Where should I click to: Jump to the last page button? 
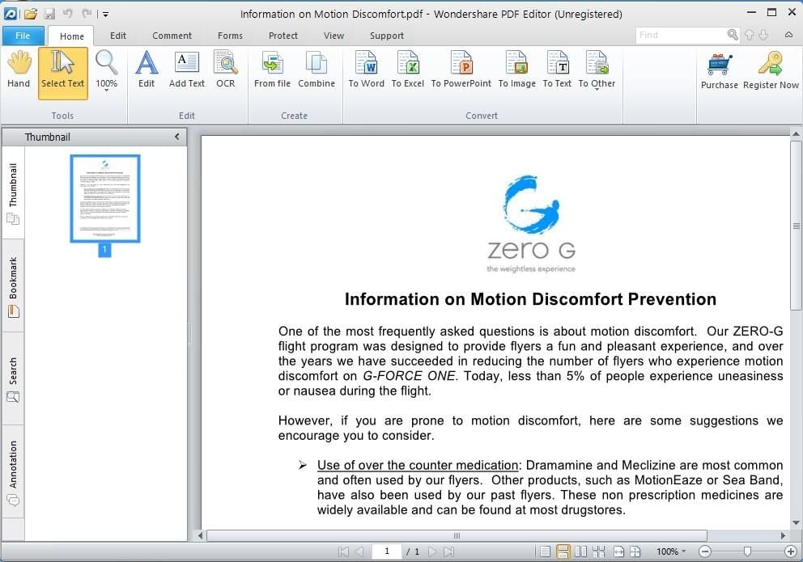coord(449,551)
